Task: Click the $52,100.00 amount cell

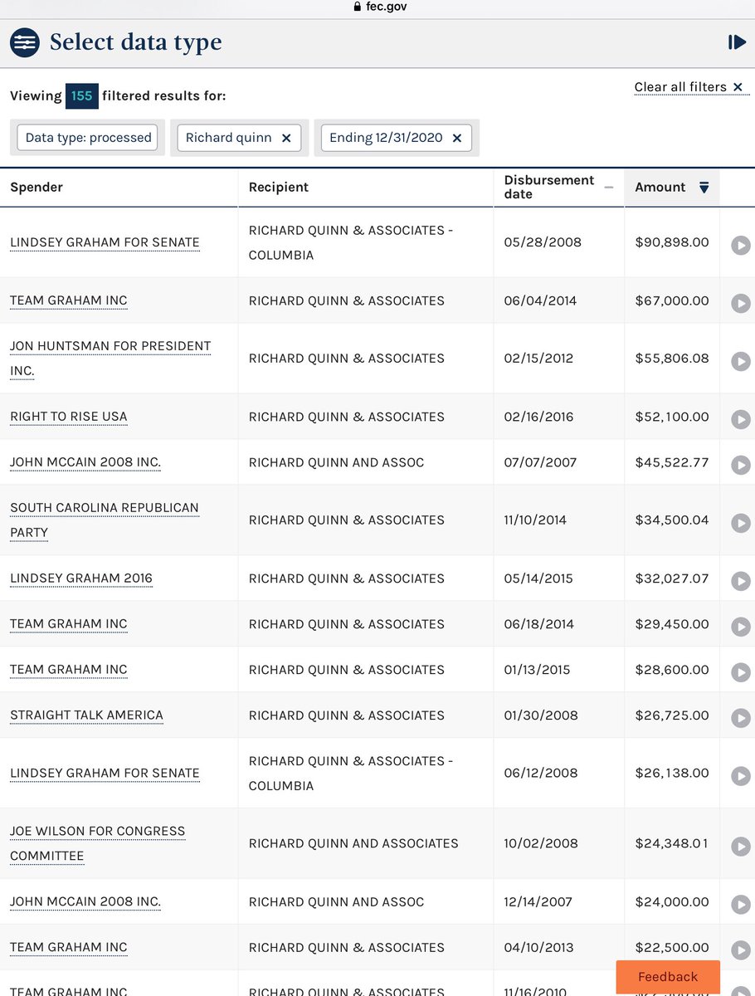Action: click(672, 417)
